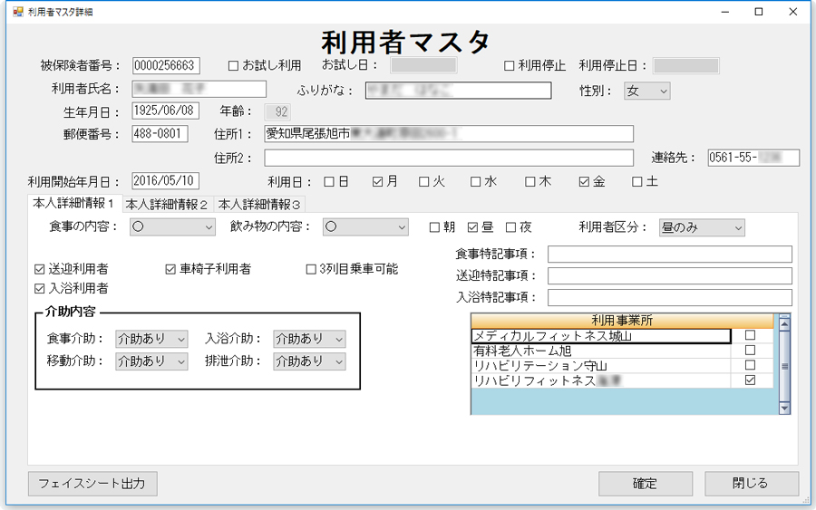Check 日 in the 利用日 row
Image resolution: width=816 pixels, height=510 pixels.
coord(329,182)
